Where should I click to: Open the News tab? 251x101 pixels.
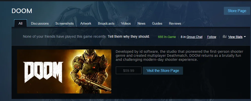[x=141, y=24]
